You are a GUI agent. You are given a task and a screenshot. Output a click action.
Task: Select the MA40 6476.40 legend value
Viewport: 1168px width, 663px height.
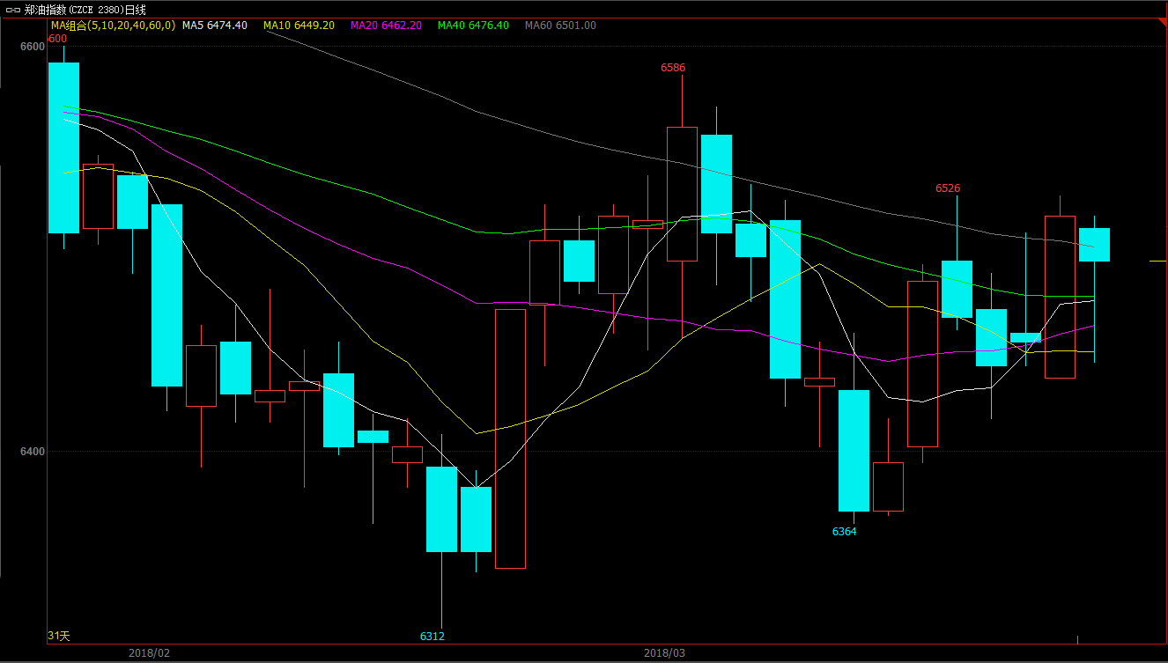point(473,26)
